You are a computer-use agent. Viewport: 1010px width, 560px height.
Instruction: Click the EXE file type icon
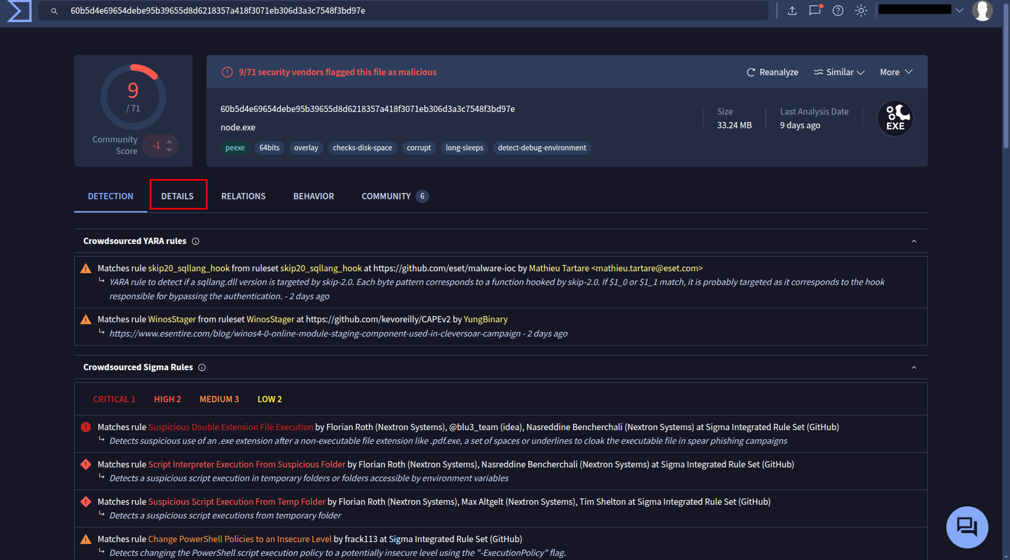coord(894,118)
